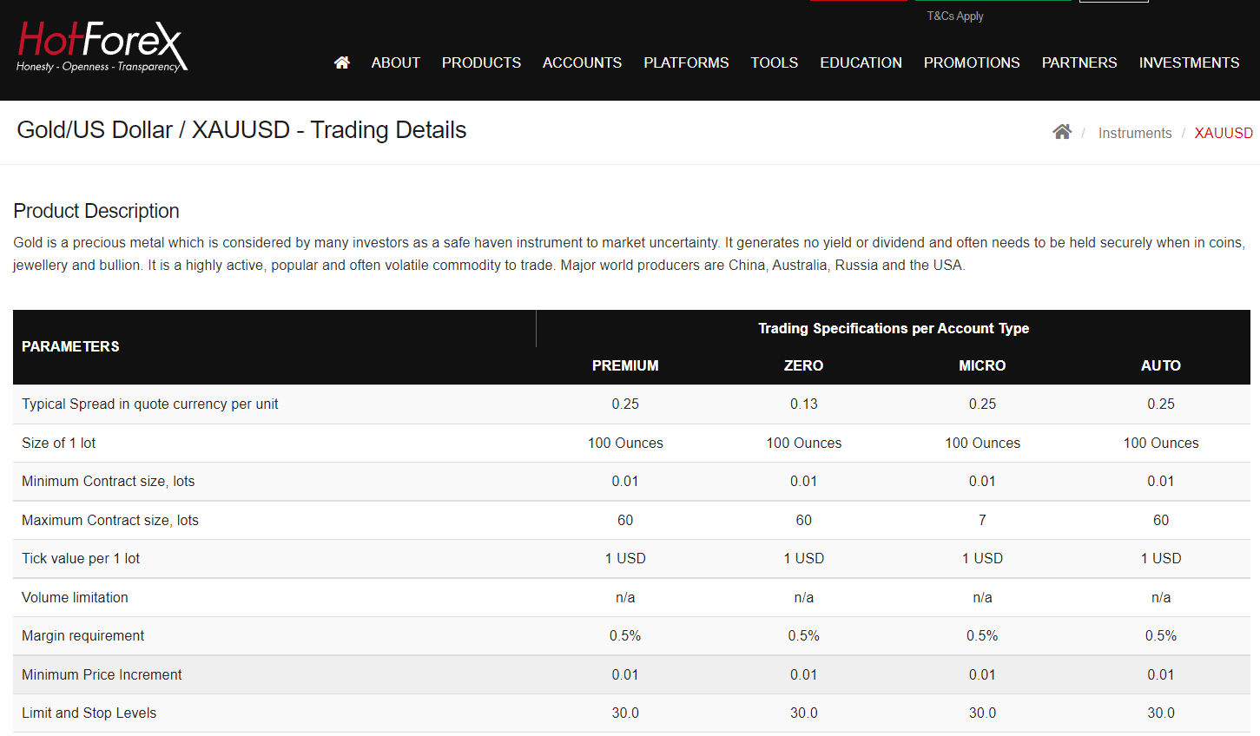Screen dimensions: 1260x736
Task: Click PREMIUM 100 Ounces cell
Action: click(x=625, y=443)
